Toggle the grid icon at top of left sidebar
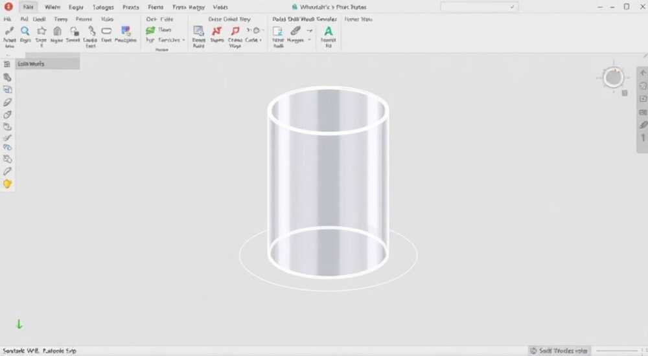 point(7,64)
